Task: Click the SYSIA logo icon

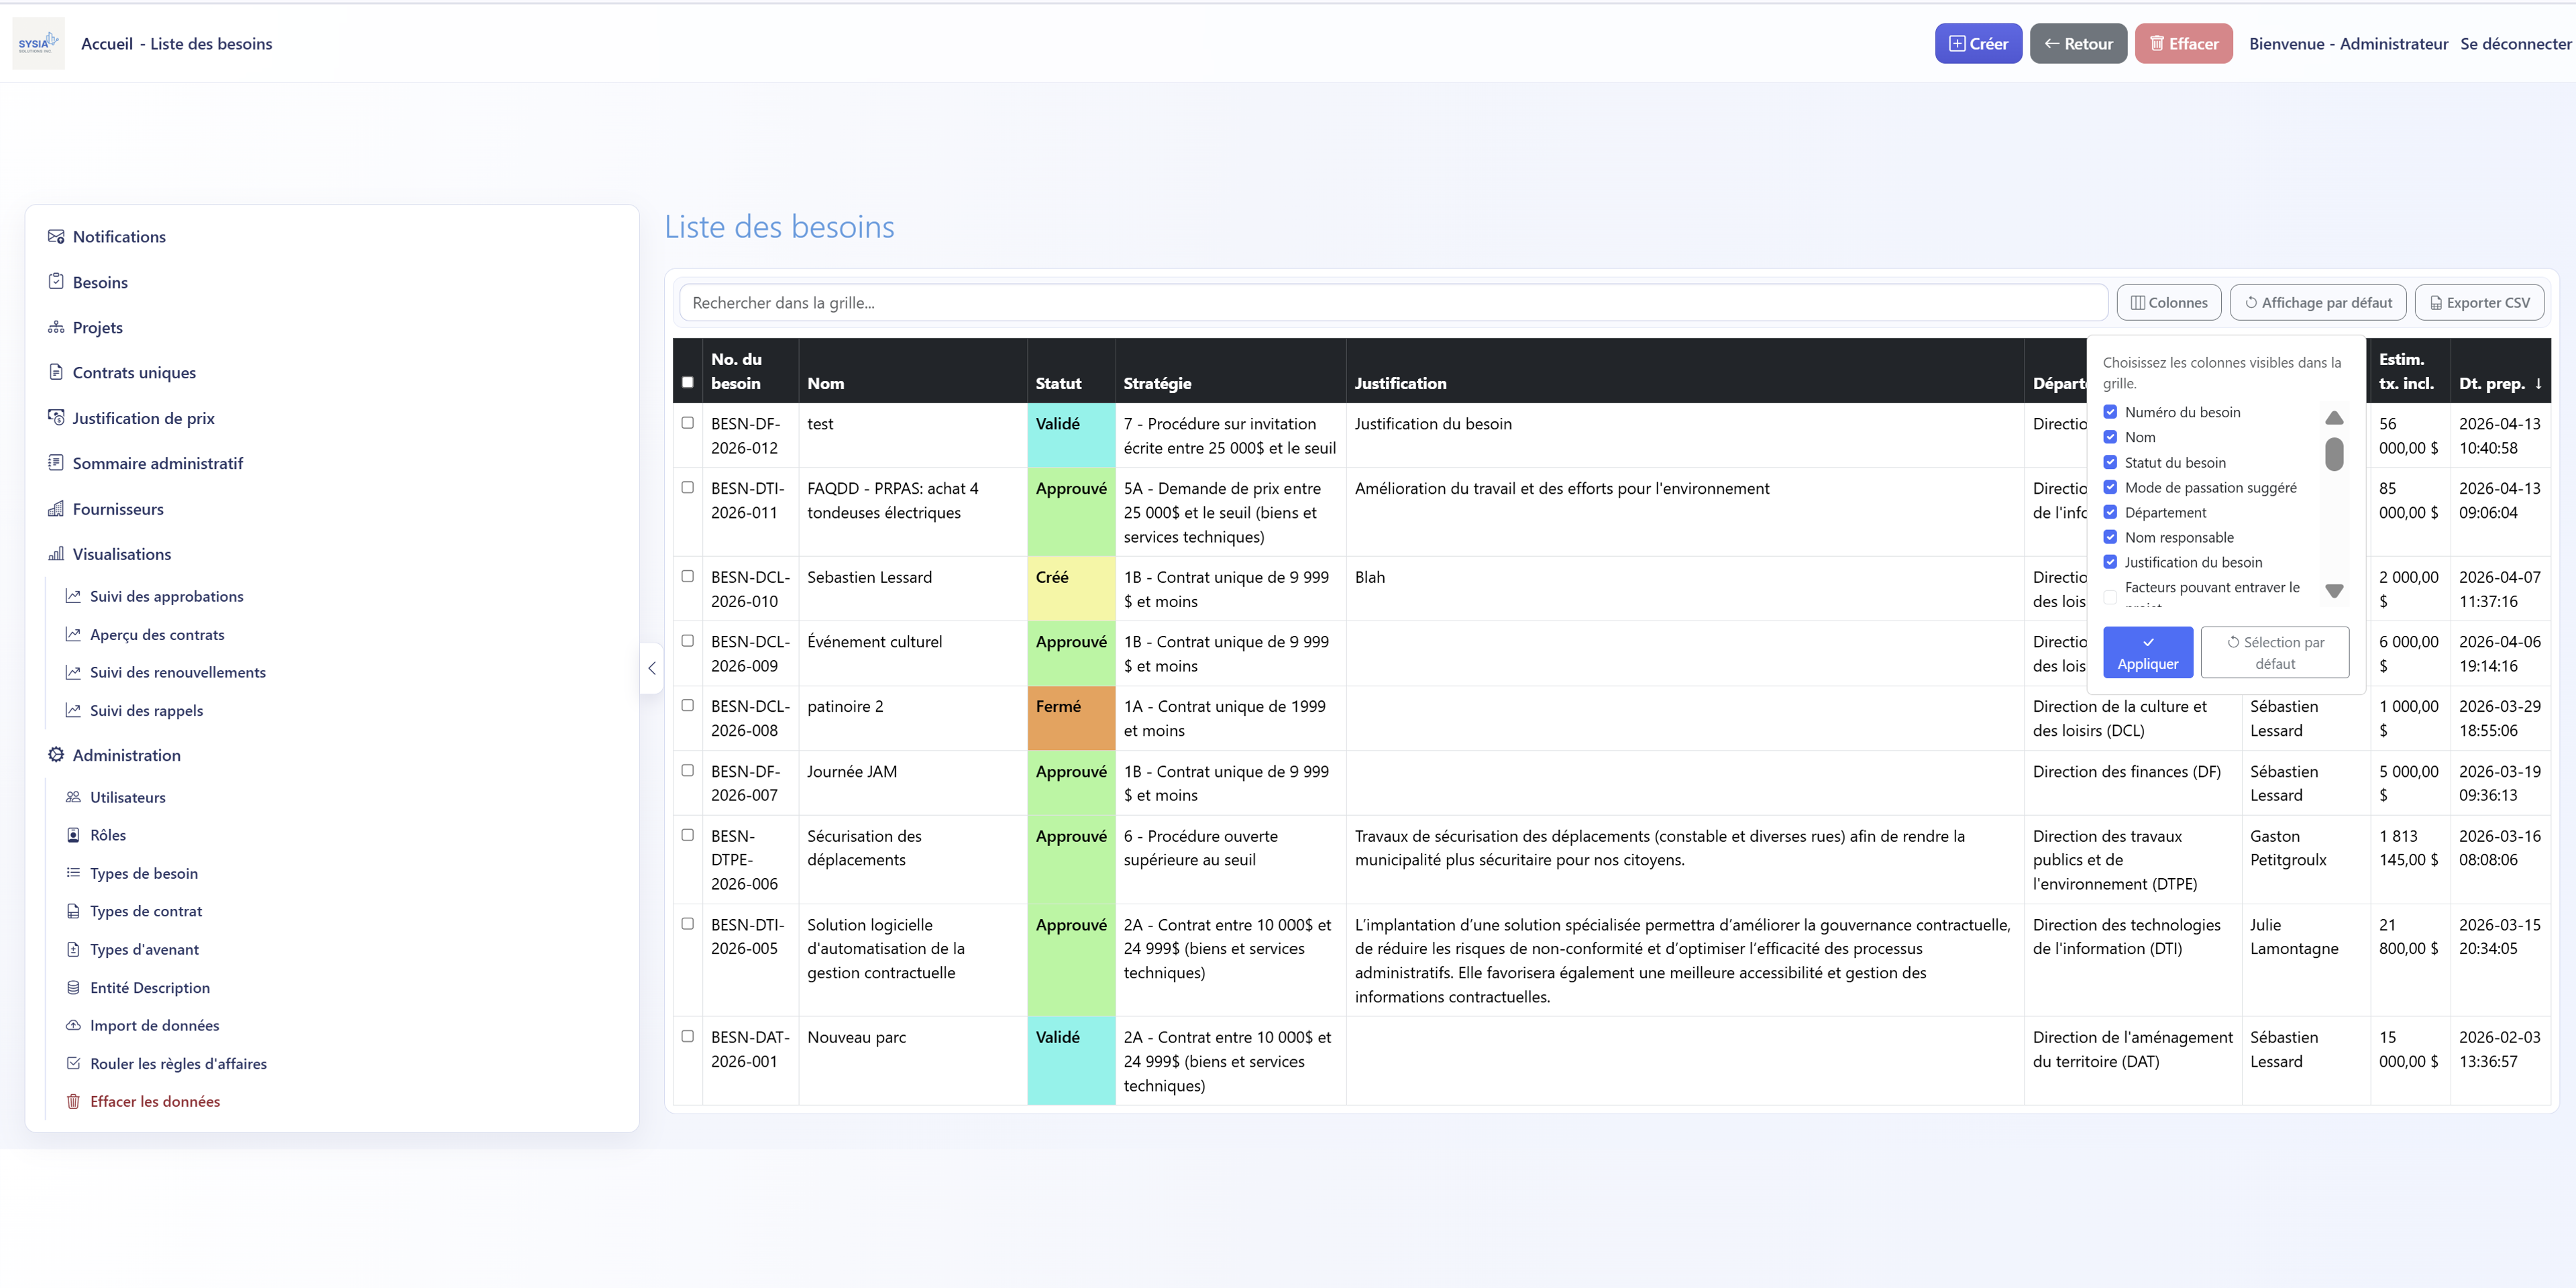Action: pyautogui.click(x=38, y=43)
